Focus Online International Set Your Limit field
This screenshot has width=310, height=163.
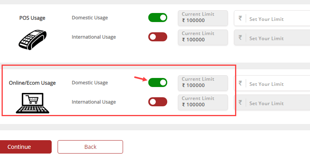[x=272, y=102]
